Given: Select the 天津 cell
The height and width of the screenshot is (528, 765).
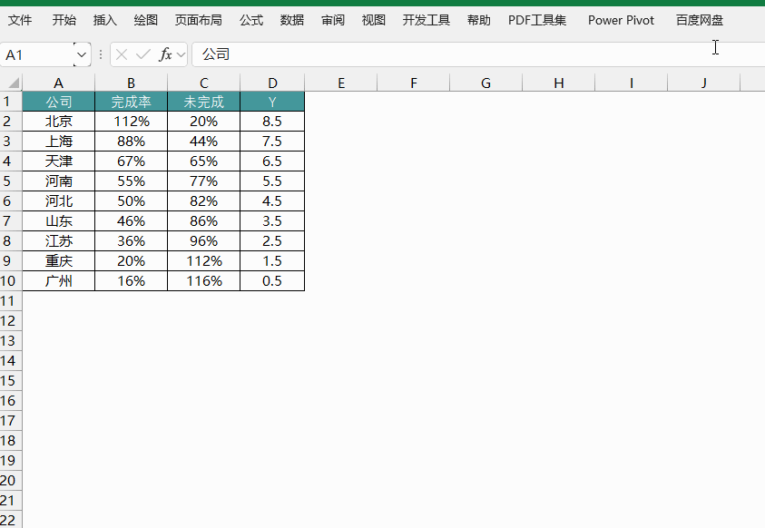Looking at the screenshot, I should click(x=59, y=161).
